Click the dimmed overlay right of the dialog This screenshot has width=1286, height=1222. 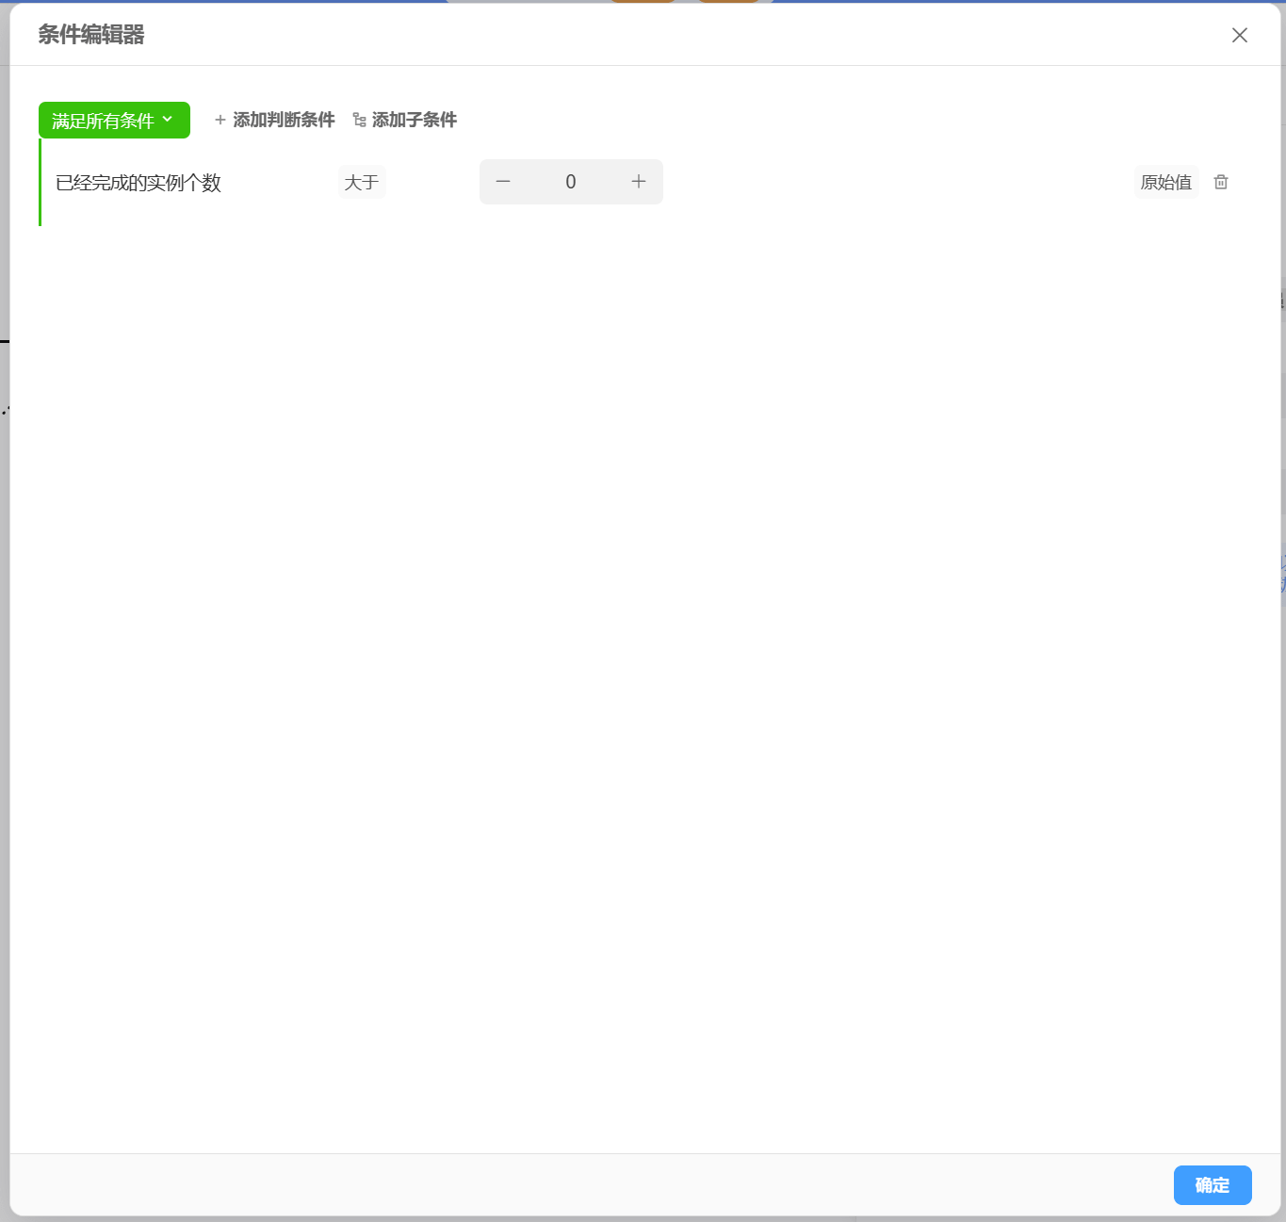tap(1283, 754)
